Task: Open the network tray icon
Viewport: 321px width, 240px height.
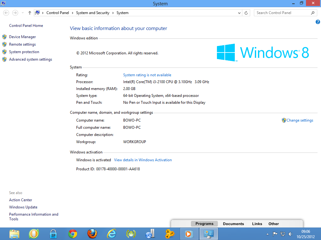Action: [283, 234]
